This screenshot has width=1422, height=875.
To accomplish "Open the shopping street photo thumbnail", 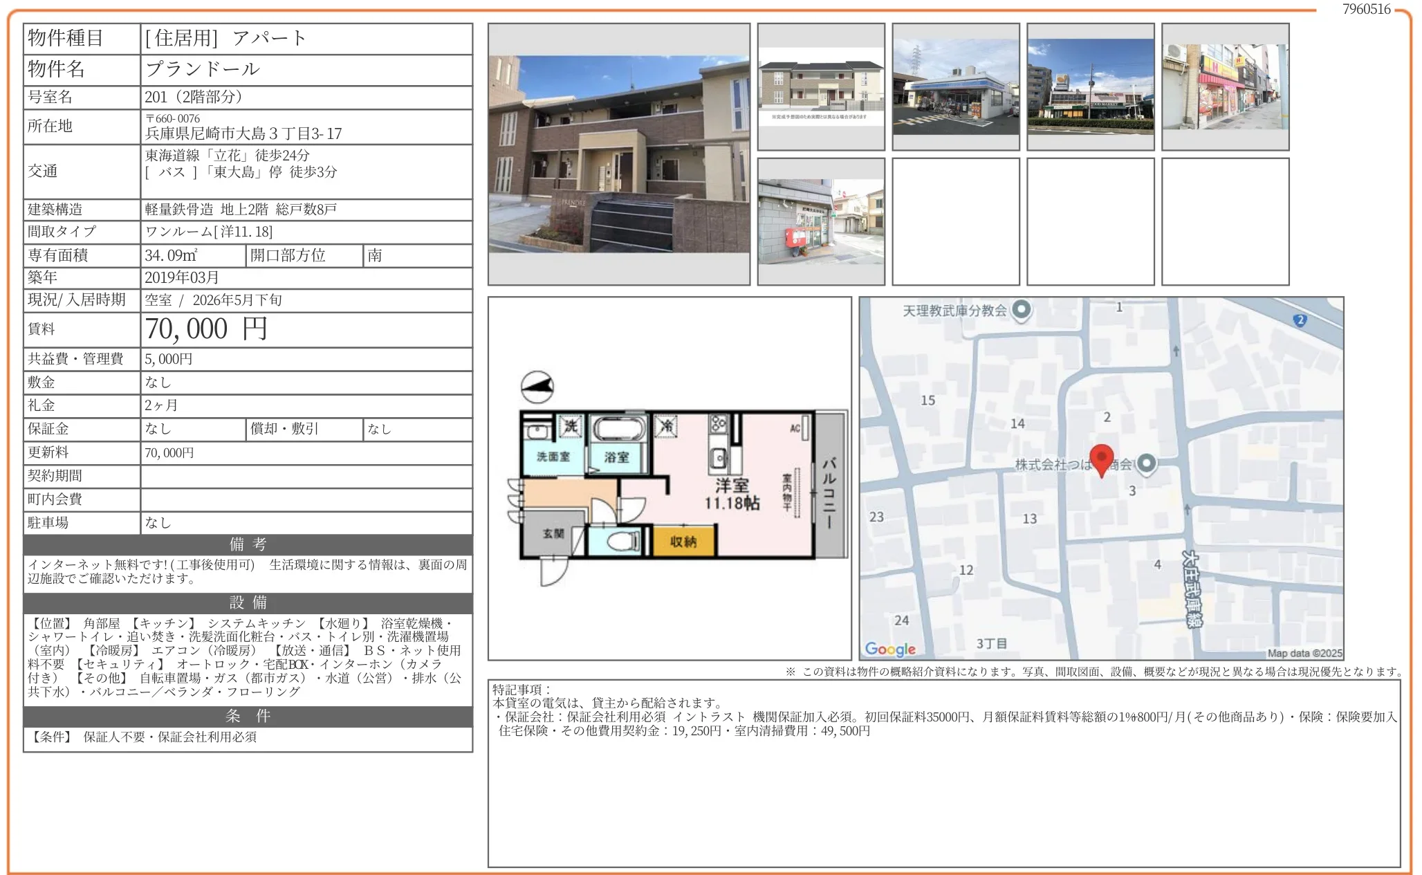I will [x=1225, y=87].
